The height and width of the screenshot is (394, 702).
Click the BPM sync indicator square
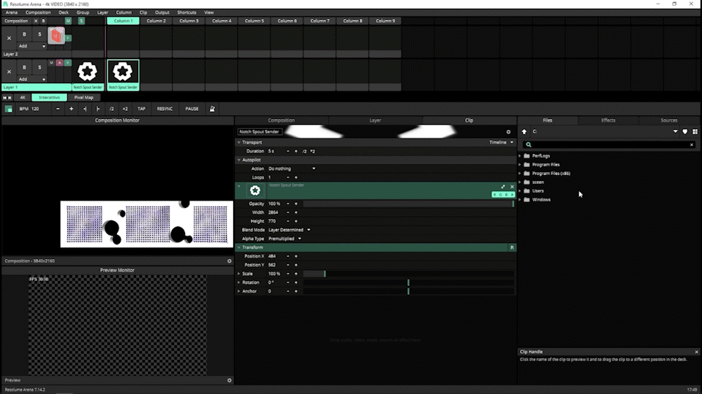[x=9, y=109]
